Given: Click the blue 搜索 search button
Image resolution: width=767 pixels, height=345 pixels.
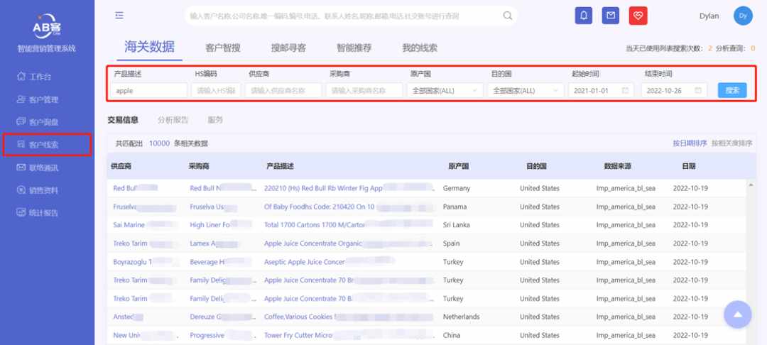Looking at the screenshot, I should point(732,90).
